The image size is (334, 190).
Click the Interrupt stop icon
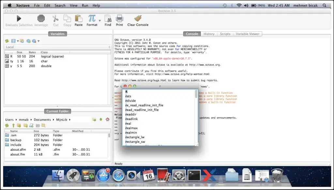41,19
